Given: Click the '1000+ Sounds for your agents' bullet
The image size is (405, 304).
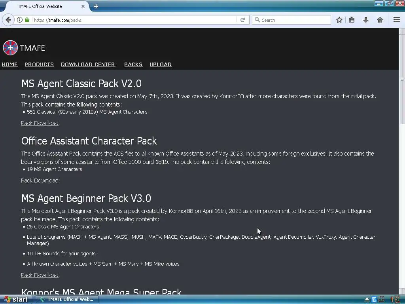Looking at the screenshot, I should point(61,254).
